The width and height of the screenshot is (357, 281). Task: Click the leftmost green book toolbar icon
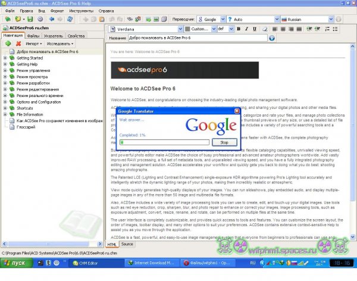8,20
